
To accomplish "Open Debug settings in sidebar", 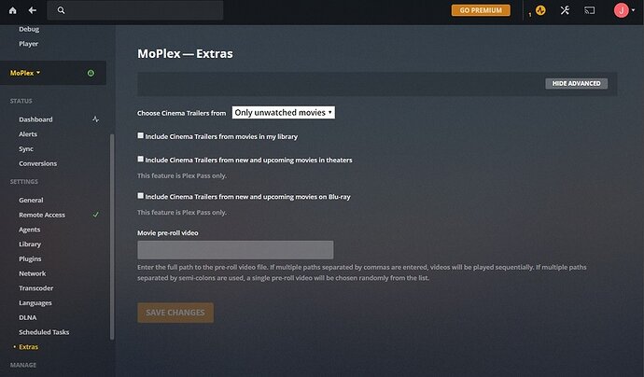I will click(29, 29).
